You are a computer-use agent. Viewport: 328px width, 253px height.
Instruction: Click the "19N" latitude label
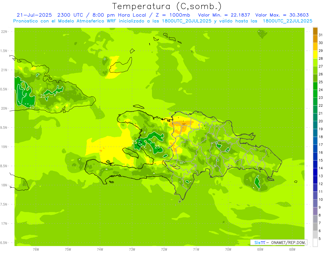pos(4,147)
